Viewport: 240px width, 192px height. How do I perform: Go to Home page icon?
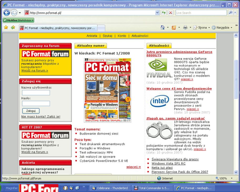coord(162,28)
